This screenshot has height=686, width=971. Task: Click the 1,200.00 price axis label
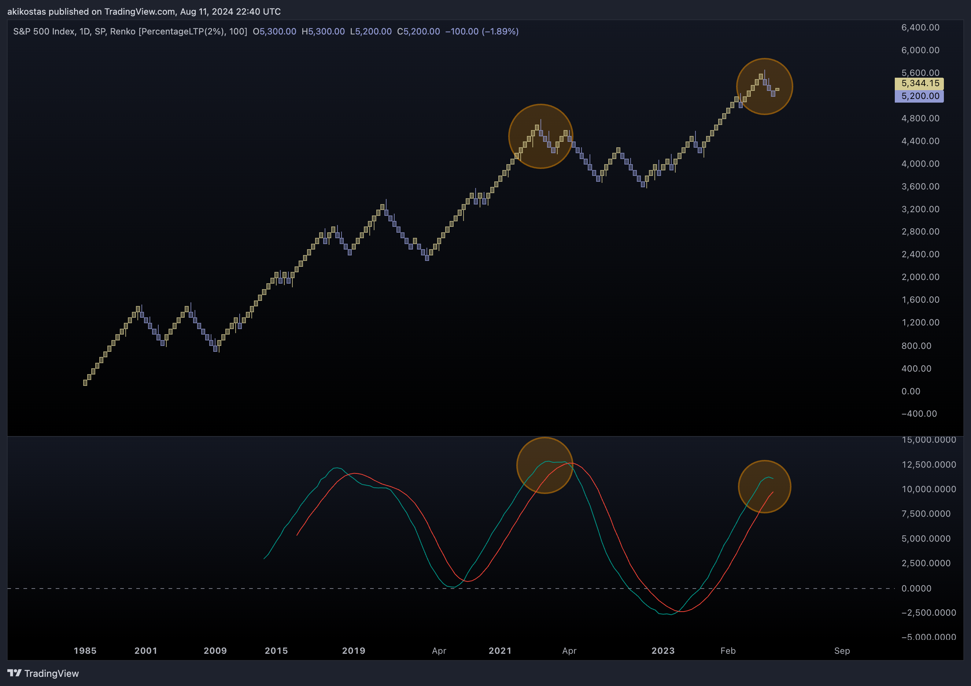click(920, 323)
